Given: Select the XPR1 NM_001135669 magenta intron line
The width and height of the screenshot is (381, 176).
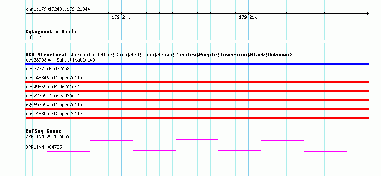Looking at the screenshot, I should click(x=197, y=140).
